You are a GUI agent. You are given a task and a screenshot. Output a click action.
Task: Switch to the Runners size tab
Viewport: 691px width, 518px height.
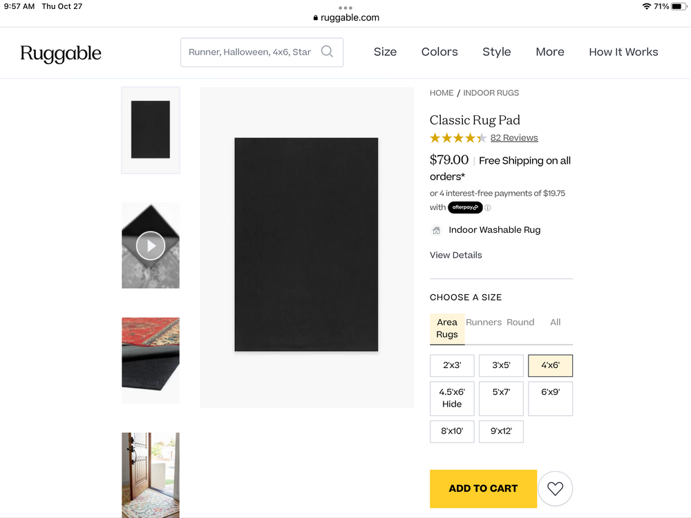point(484,323)
